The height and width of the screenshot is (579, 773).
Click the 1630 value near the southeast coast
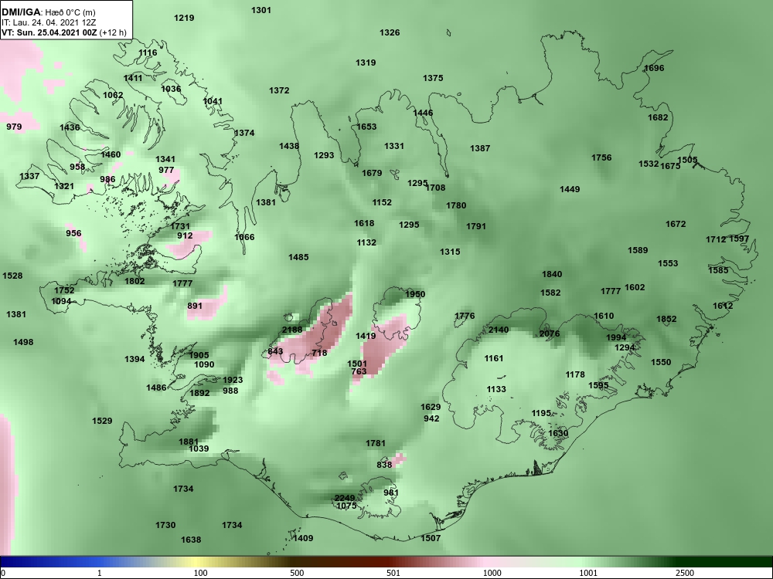pyautogui.click(x=559, y=433)
